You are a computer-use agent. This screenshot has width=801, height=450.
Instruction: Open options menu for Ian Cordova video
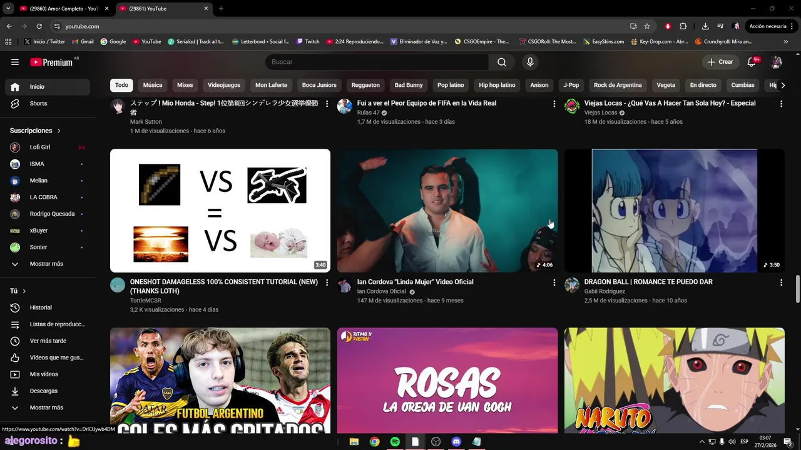[x=554, y=282]
